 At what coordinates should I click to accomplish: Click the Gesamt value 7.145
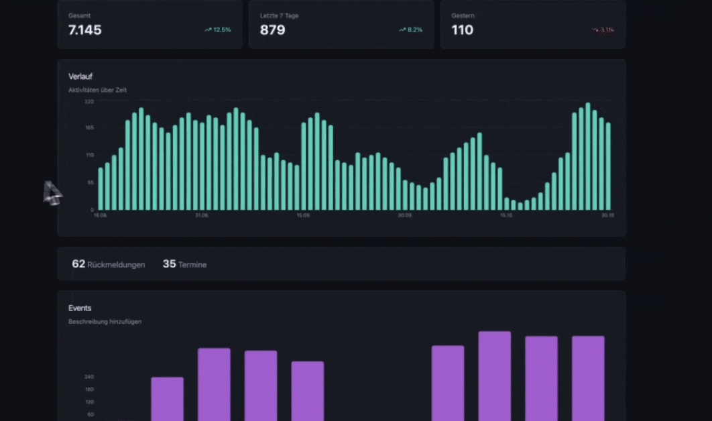(85, 30)
